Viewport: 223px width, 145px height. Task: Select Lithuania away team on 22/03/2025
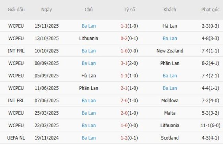click(x=170, y=126)
